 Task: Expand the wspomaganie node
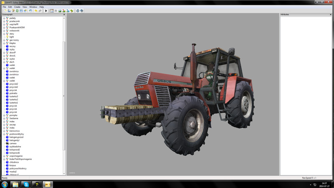coord(4,156)
